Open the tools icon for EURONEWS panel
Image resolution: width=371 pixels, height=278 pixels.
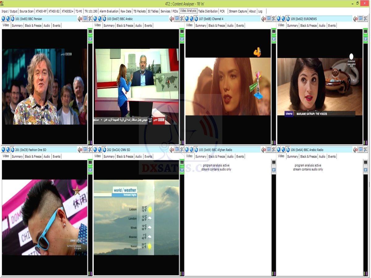point(365,19)
